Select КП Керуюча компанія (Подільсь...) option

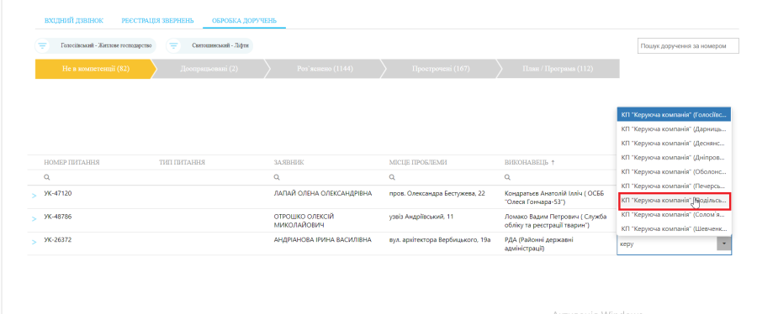(x=674, y=201)
